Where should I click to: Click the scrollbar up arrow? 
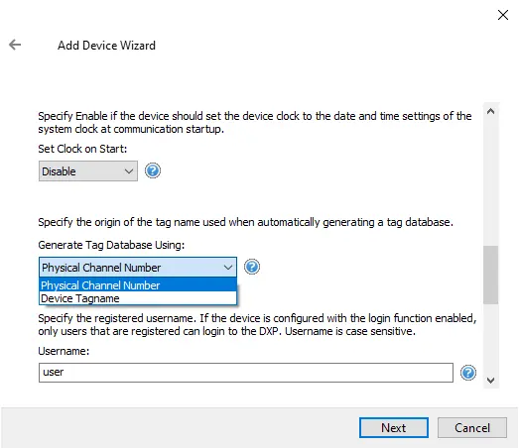491,111
